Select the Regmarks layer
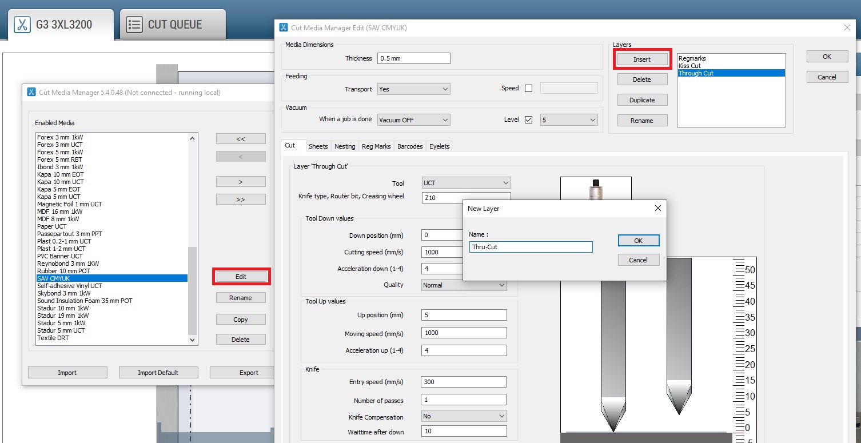 [731, 58]
